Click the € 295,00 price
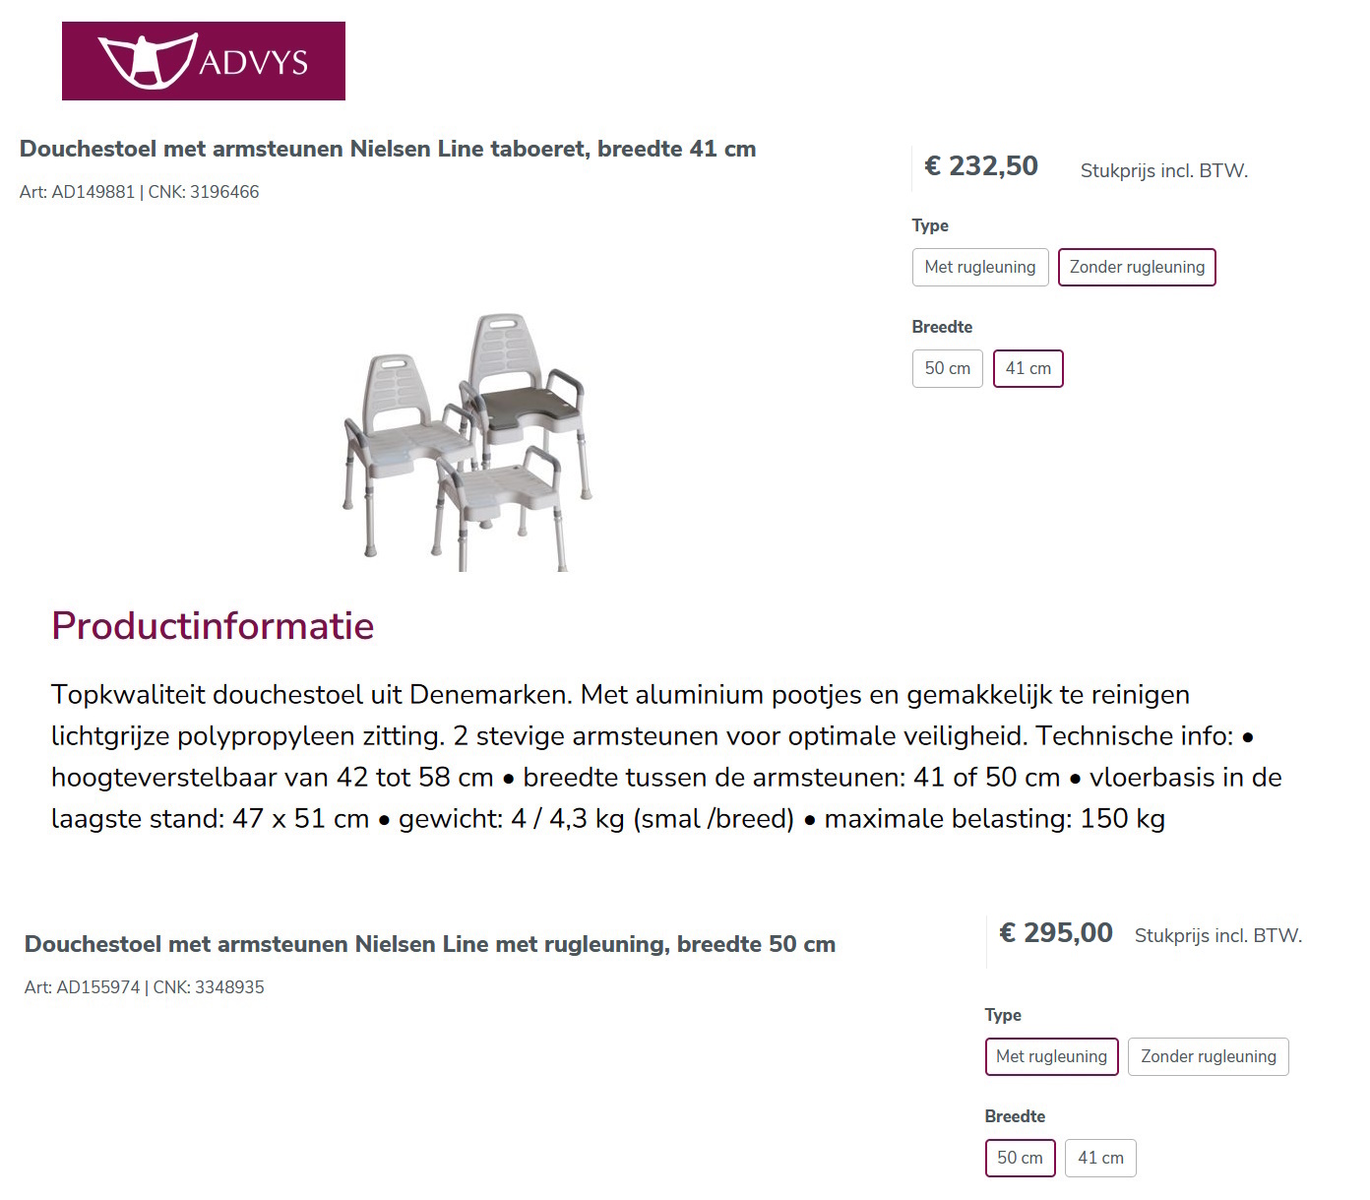Viewport: 1370px width, 1200px height. click(1056, 933)
